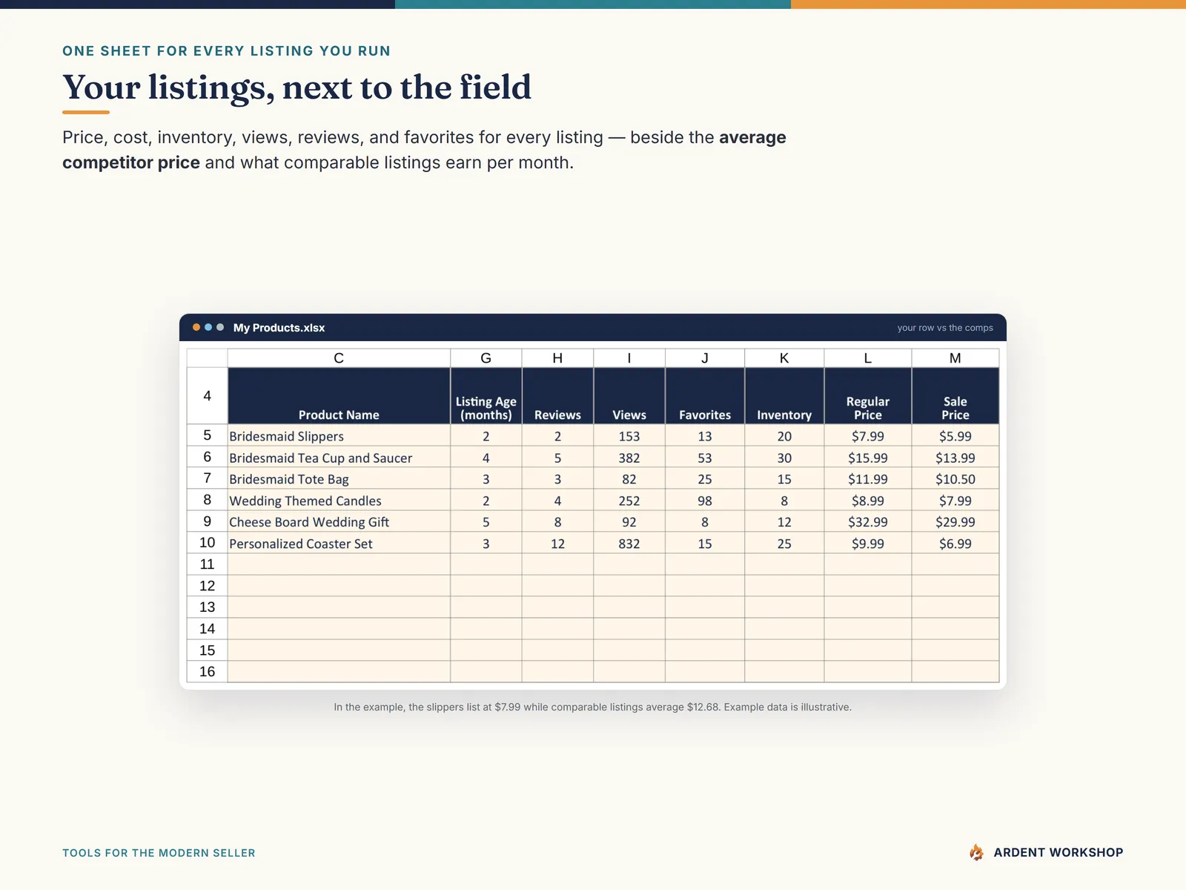Click 'Tools for the Modern Seller' footer text
Image resolution: width=1186 pixels, height=890 pixels.
(159, 853)
